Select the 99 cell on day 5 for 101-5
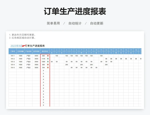This screenshot has width=150, height=115. (71, 67)
